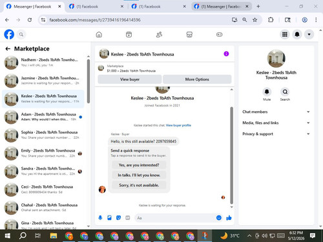The image size is (323, 242).
Task: Open Chrome three-dot menu
Action: pyautogui.click(x=316, y=20)
